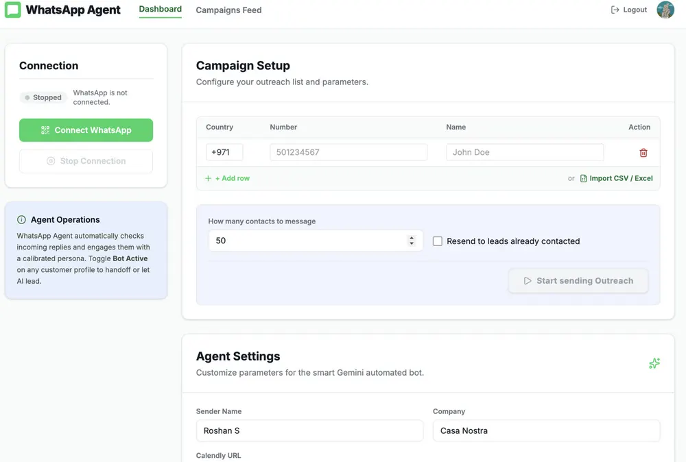Screen dimensions: 686x462
Task: Edit the Sender Name field Roshan S
Action: pos(309,430)
